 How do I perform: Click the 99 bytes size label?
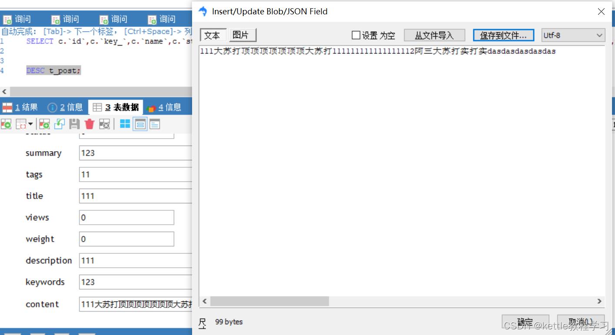tap(229, 322)
